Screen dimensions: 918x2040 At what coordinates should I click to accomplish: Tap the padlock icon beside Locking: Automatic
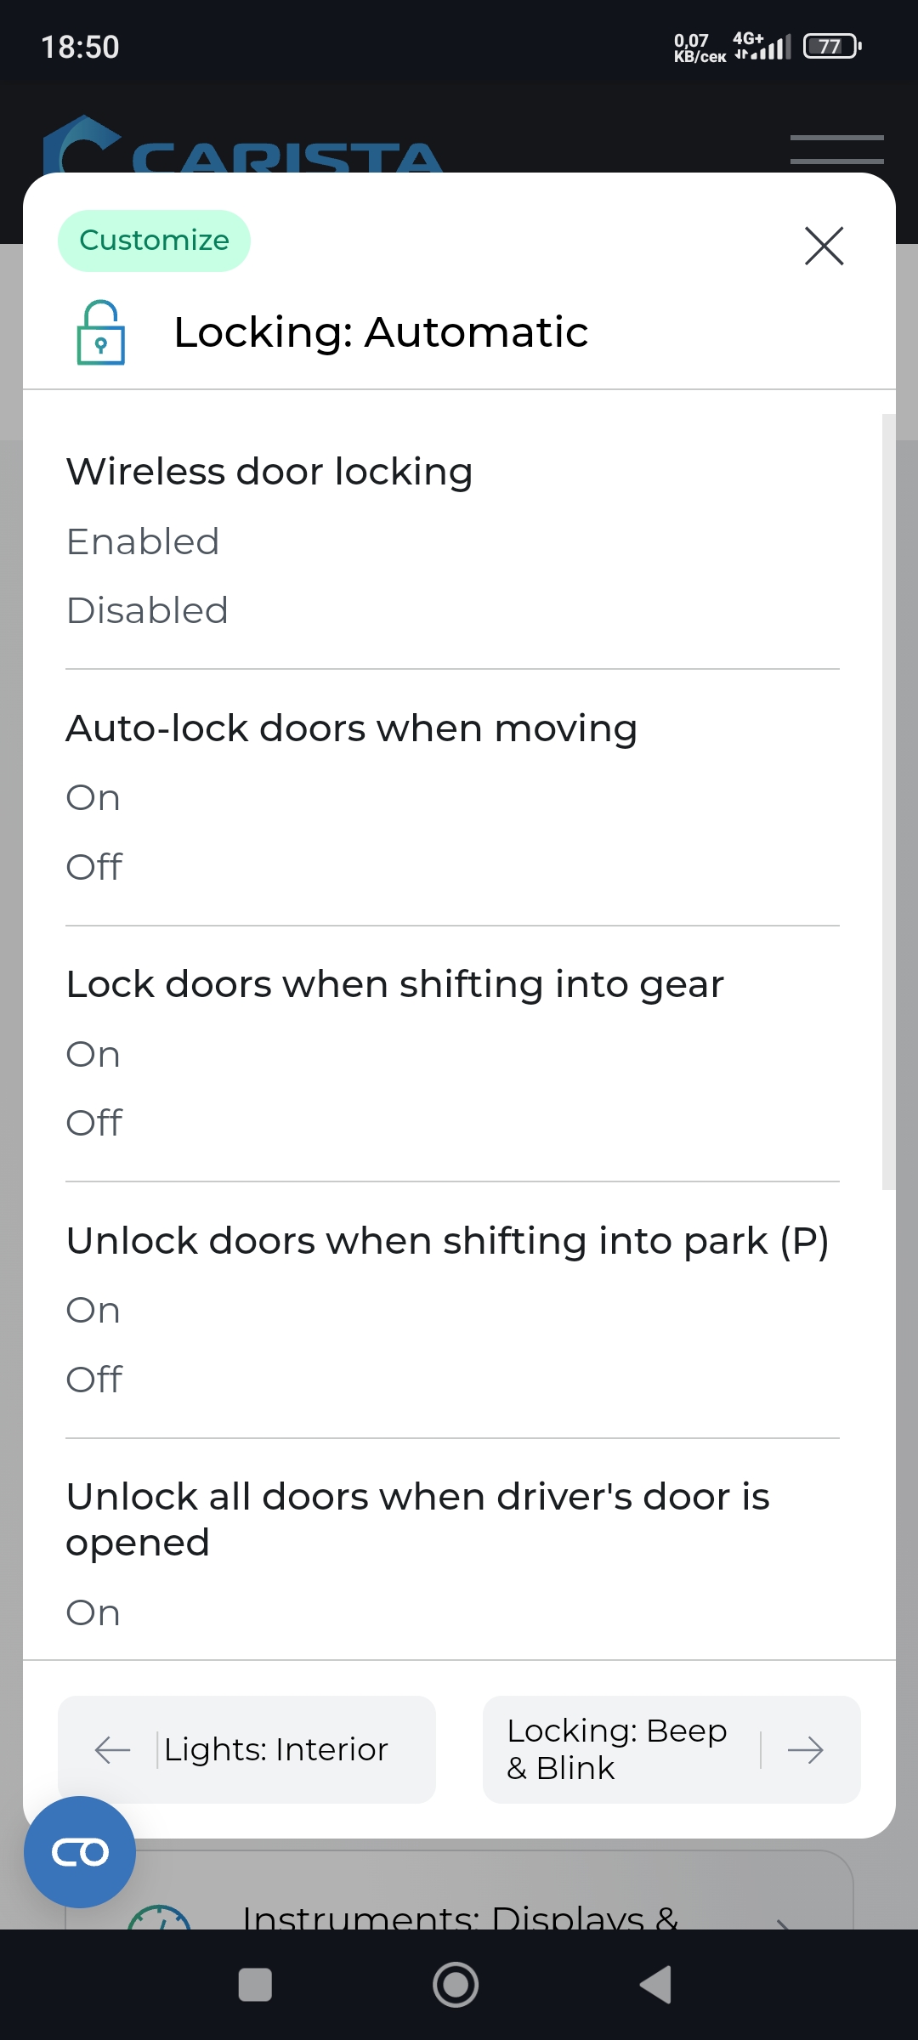click(x=101, y=333)
